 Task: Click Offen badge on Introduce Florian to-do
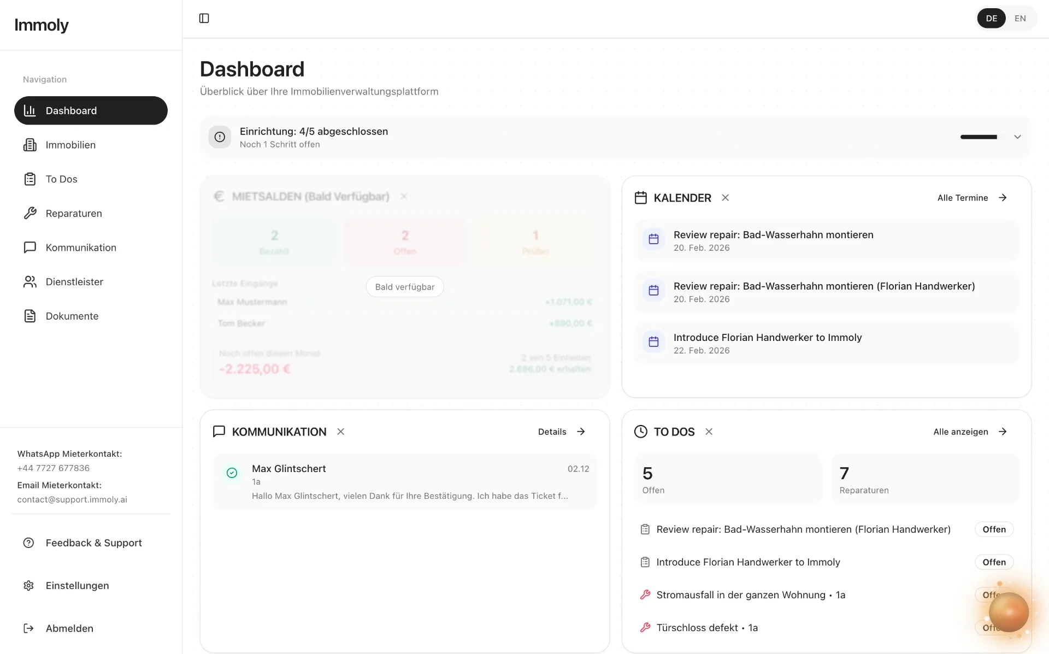(994, 562)
